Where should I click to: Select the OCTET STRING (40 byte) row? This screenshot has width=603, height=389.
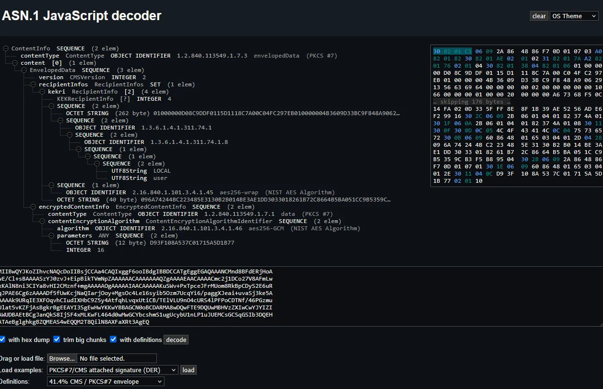[x=224, y=200]
